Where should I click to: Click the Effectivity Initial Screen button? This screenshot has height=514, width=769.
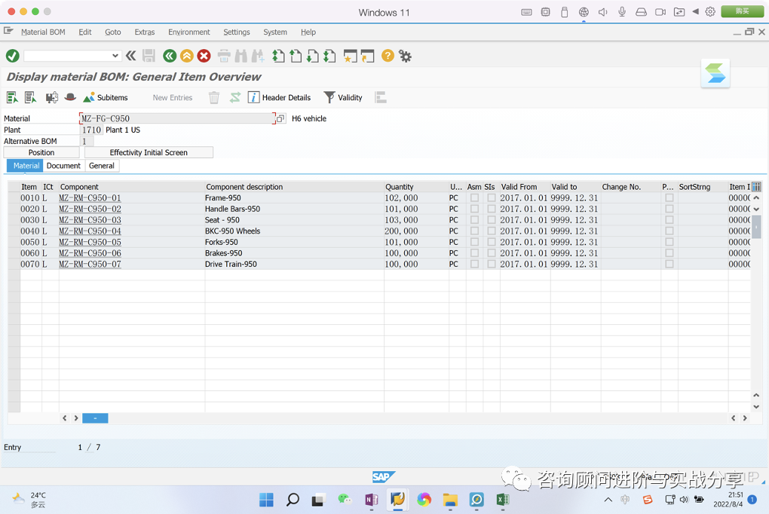(x=149, y=152)
